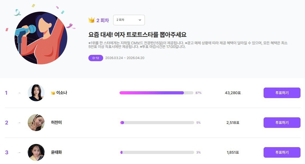Click 윤태화's circular profile photo

tap(36, 152)
